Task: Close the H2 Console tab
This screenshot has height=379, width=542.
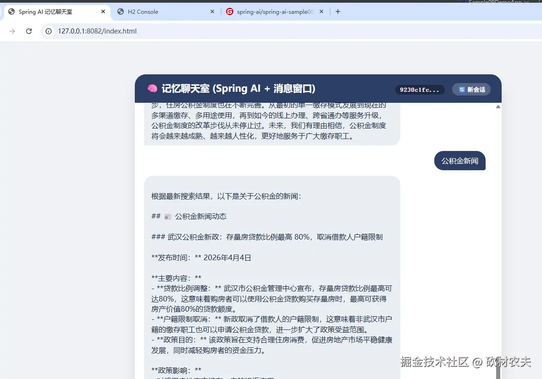Action: [x=212, y=12]
